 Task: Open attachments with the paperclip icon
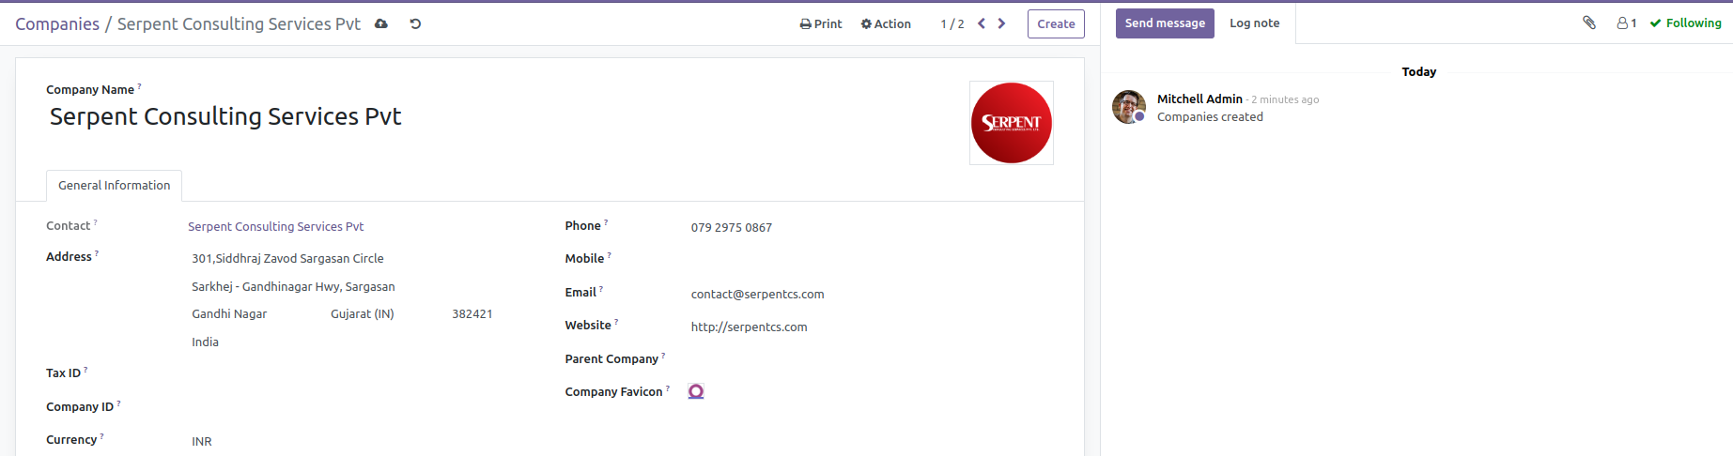1589,23
